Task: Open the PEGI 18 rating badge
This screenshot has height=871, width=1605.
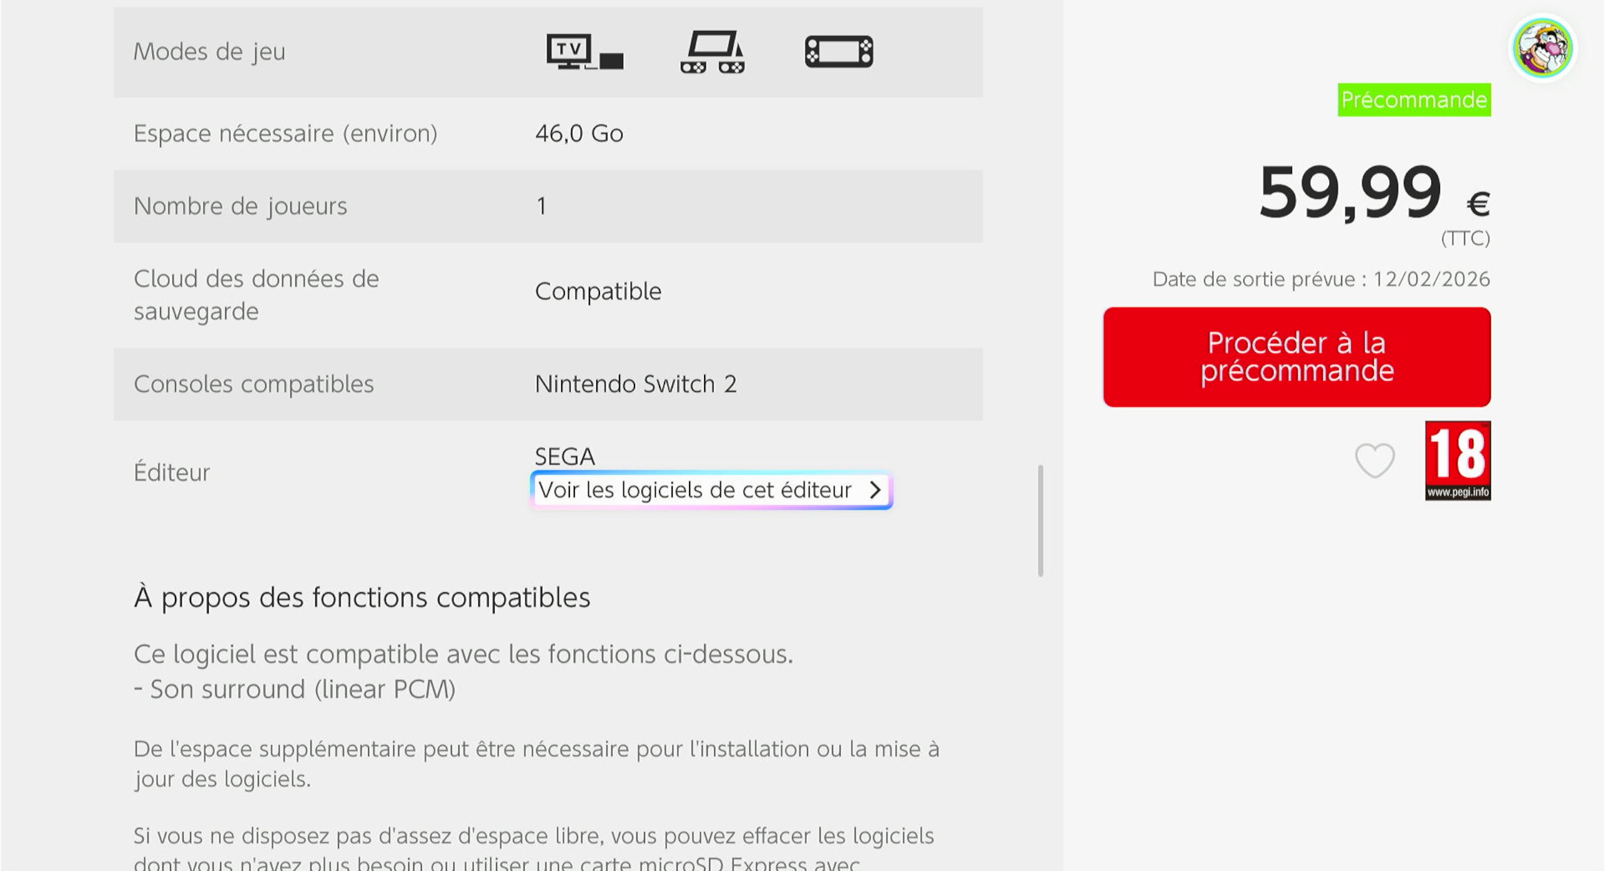Action: pos(1458,461)
